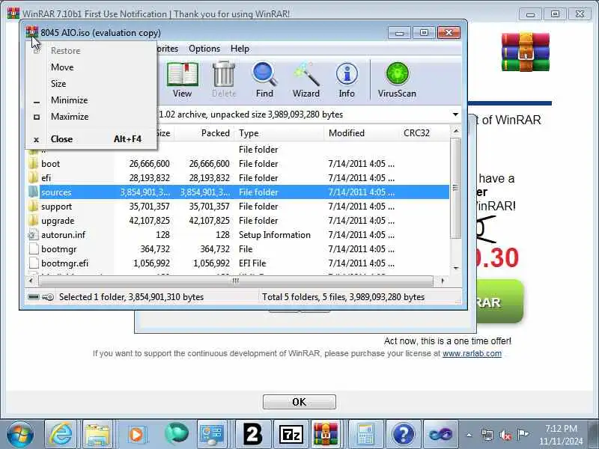Open the address bar dropdown arrow
Screen dimensions: 599x449
(455, 114)
